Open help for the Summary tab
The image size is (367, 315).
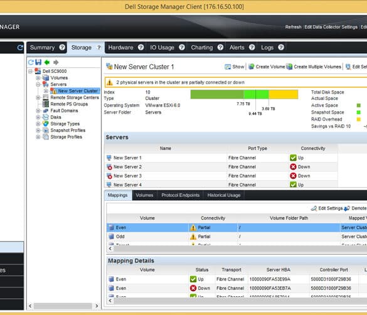[x=62, y=48]
